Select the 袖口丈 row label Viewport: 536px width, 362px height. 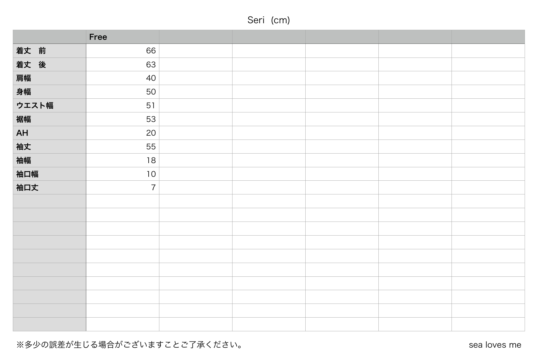pyautogui.click(x=50, y=188)
